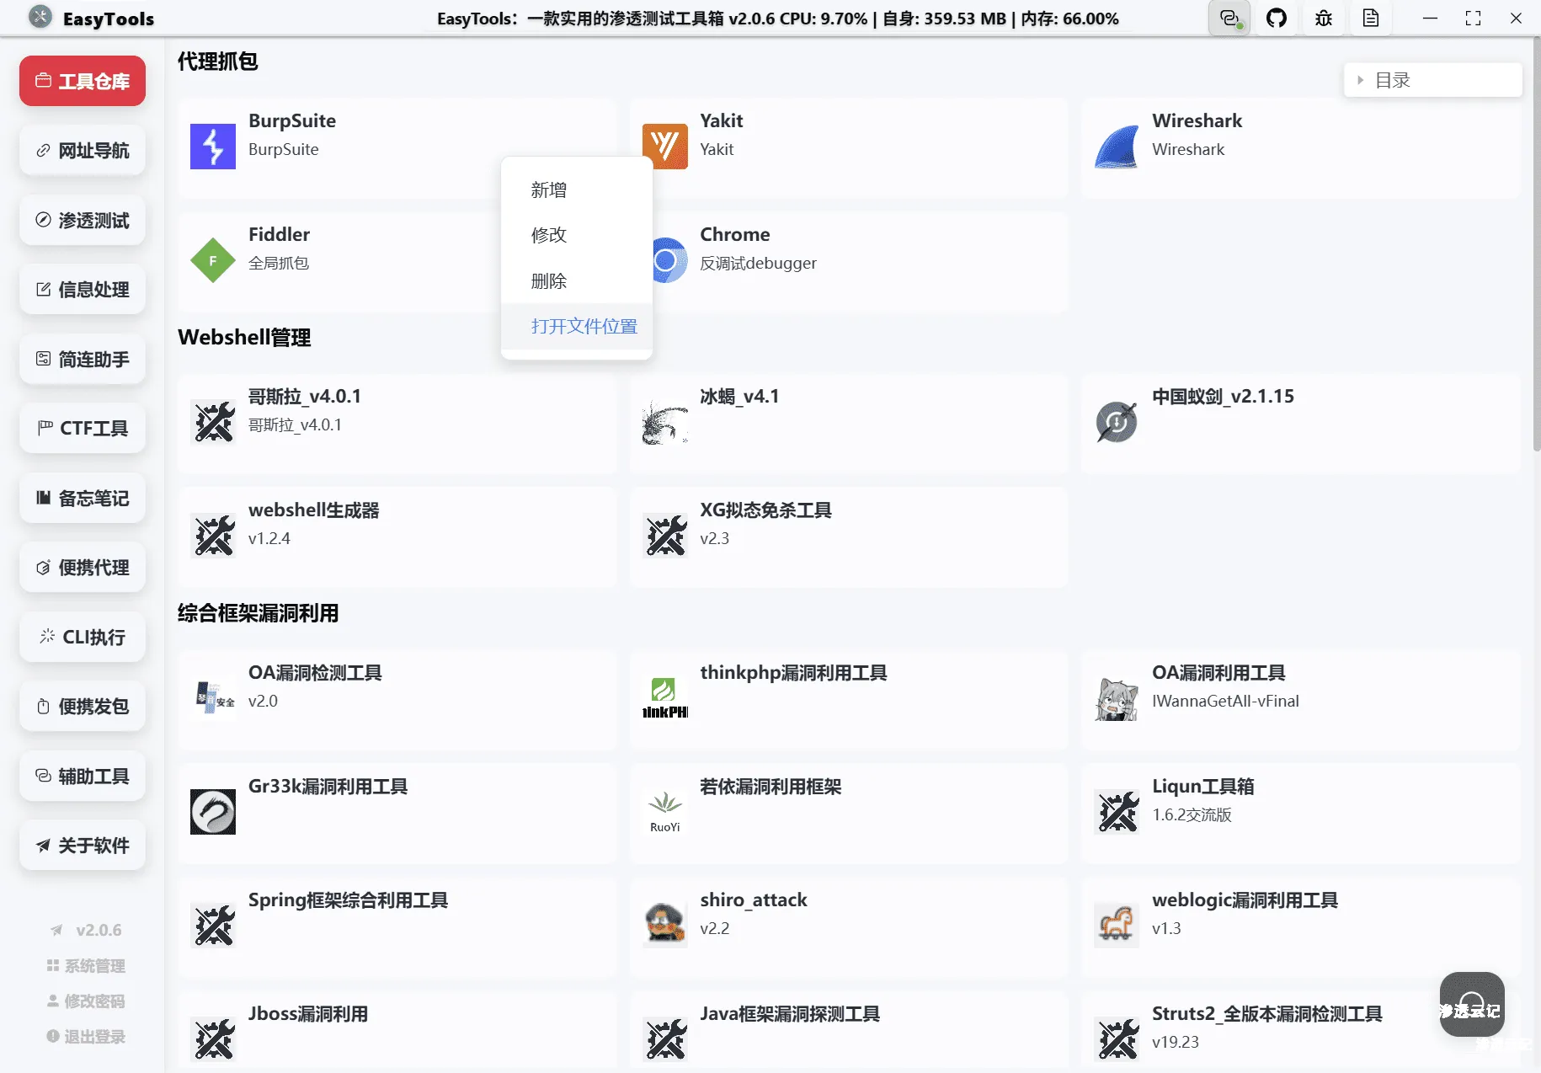Launch the Yakit tool icon
1541x1073 pixels.
point(664,146)
